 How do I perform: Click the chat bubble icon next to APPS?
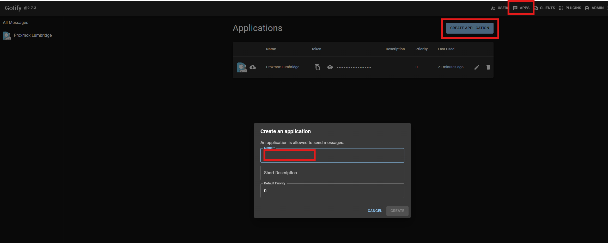[515, 8]
